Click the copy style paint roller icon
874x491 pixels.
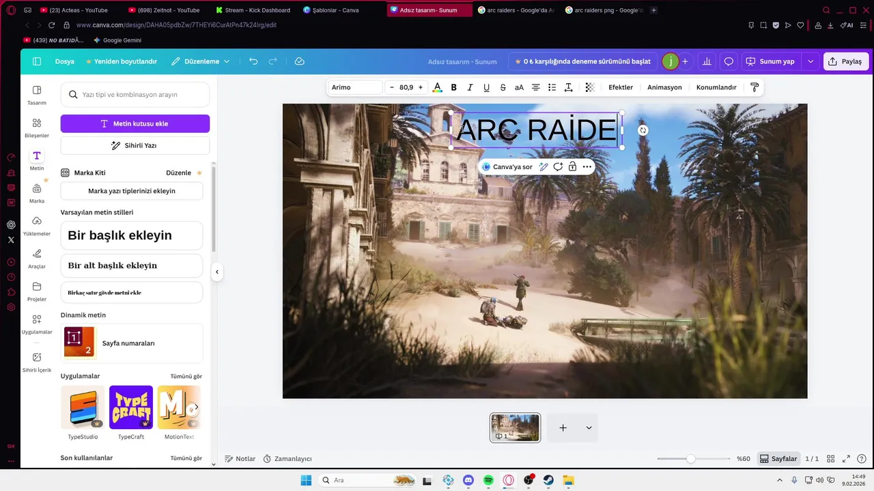tap(755, 87)
